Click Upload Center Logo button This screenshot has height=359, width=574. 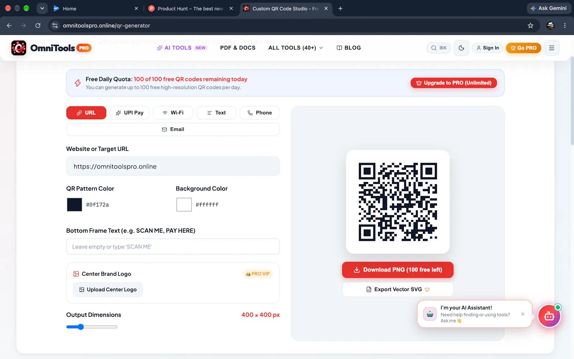pyautogui.click(x=108, y=290)
